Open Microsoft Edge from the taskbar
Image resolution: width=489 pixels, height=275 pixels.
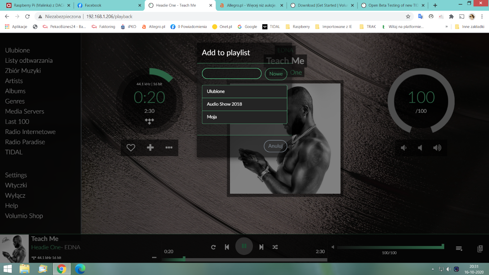click(80, 269)
